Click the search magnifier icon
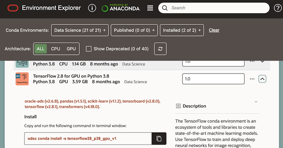 point(165,8)
